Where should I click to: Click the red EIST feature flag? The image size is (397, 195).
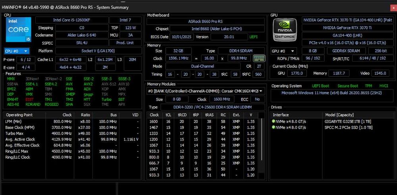(x=29, y=100)
